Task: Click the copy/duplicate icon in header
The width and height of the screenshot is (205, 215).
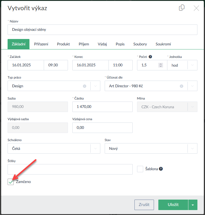Action: 182,8
